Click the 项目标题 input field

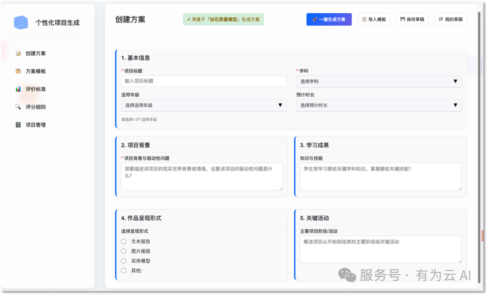204,81
